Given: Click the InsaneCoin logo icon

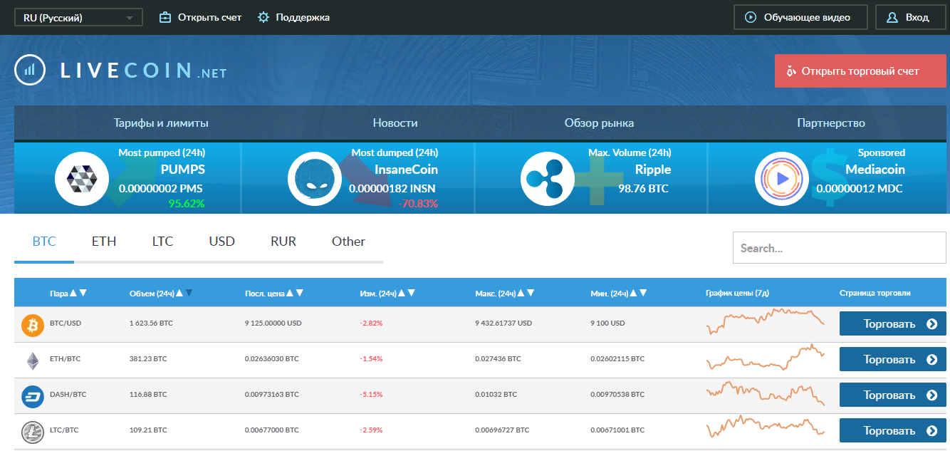Looking at the screenshot, I should pos(314,179).
